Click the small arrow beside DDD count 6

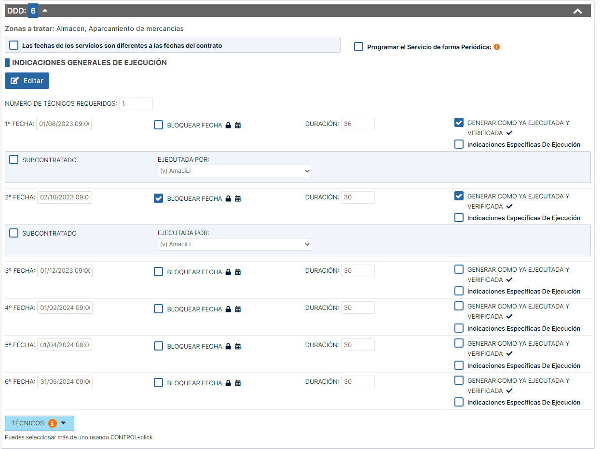pos(45,11)
